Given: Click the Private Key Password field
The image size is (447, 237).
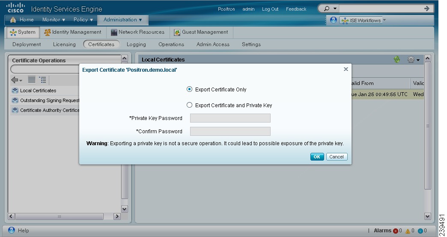Looking at the screenshot, I should point(230,118).
